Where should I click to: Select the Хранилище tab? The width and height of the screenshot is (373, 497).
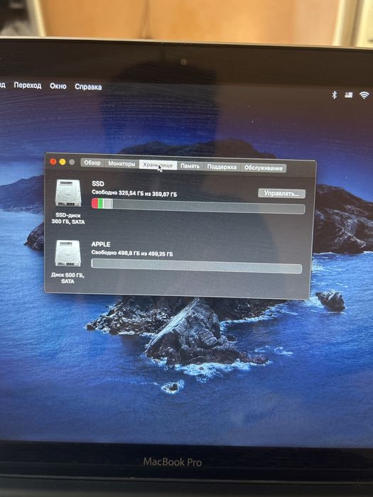point(158,165)
